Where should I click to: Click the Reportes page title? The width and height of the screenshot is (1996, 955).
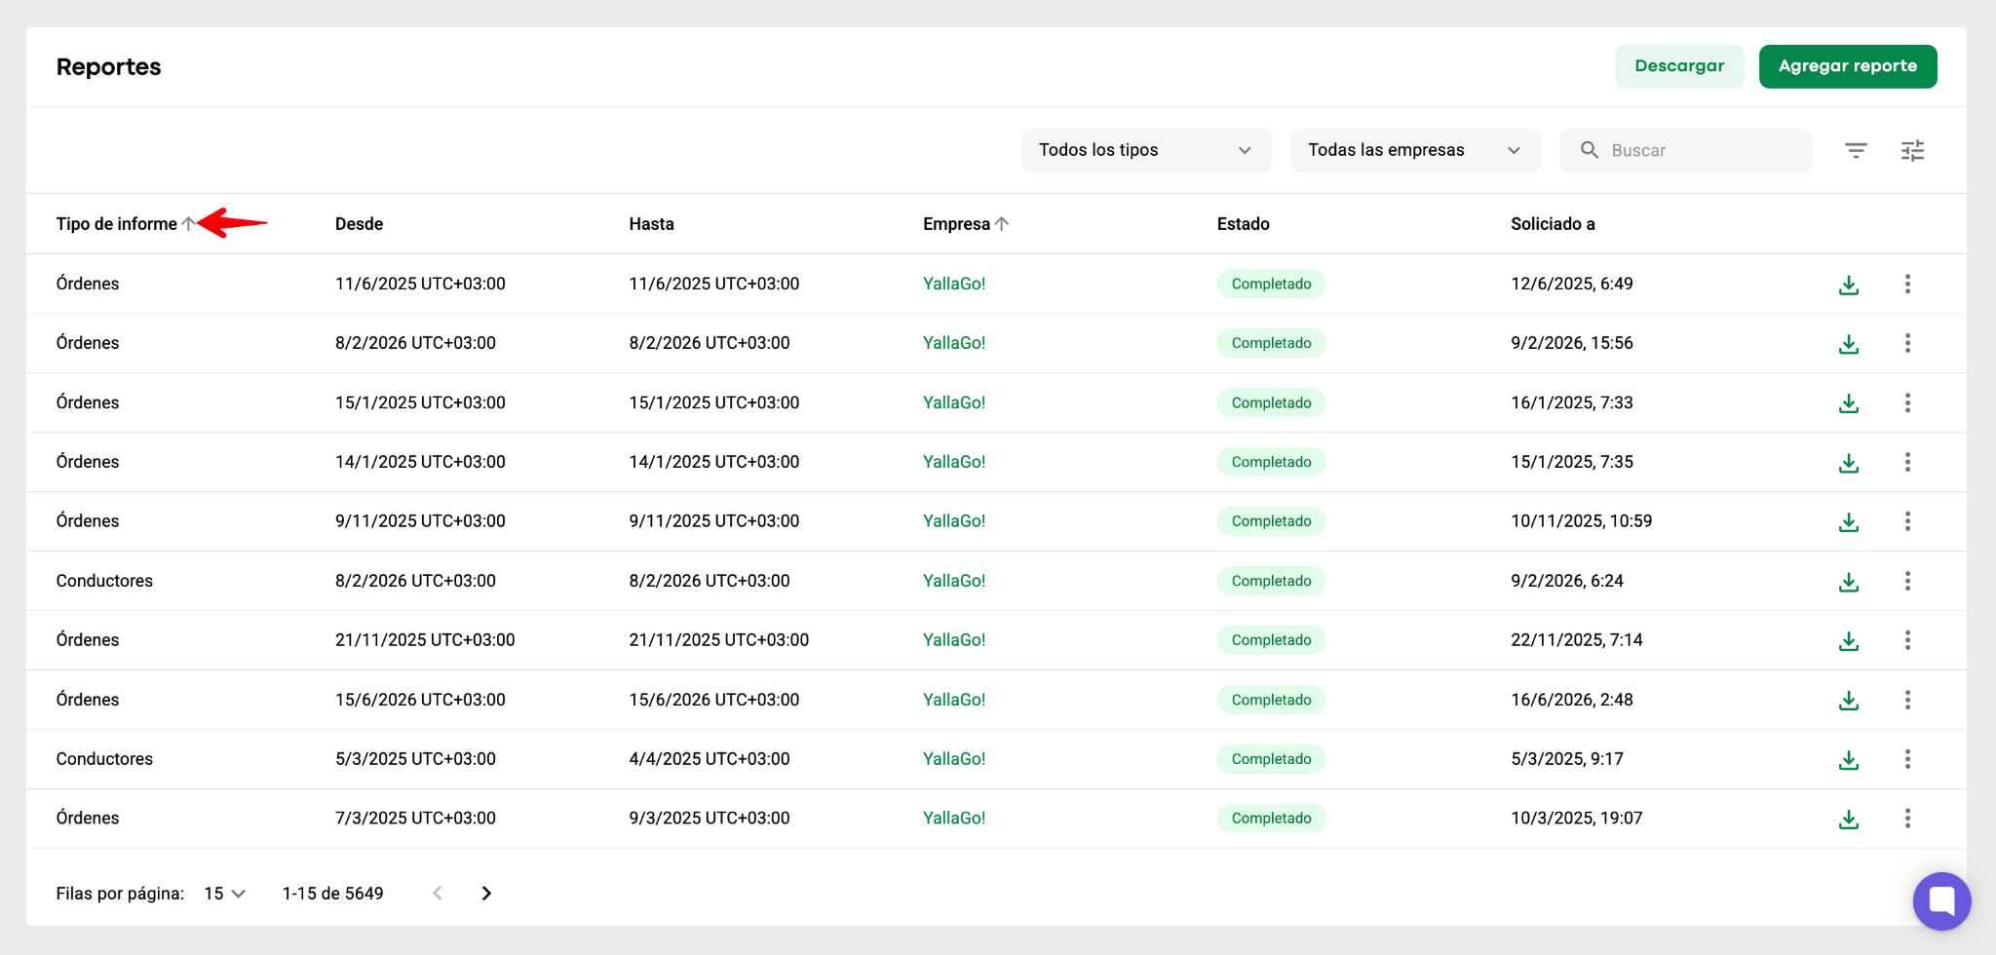point(108,67)
